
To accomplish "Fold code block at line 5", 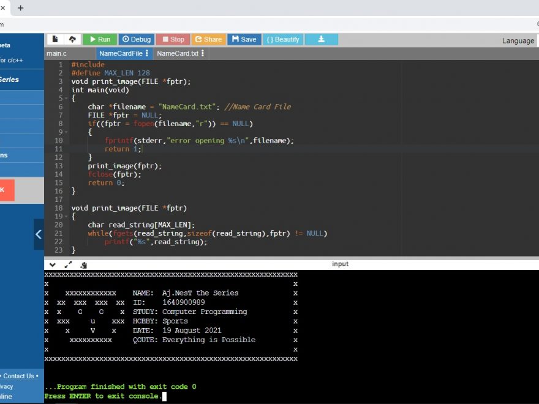I will click(66, 98).
